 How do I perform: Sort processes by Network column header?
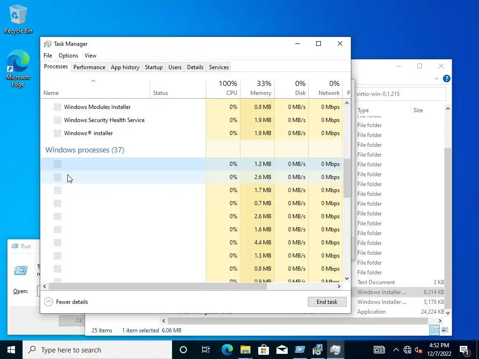[x=326, y=88]
